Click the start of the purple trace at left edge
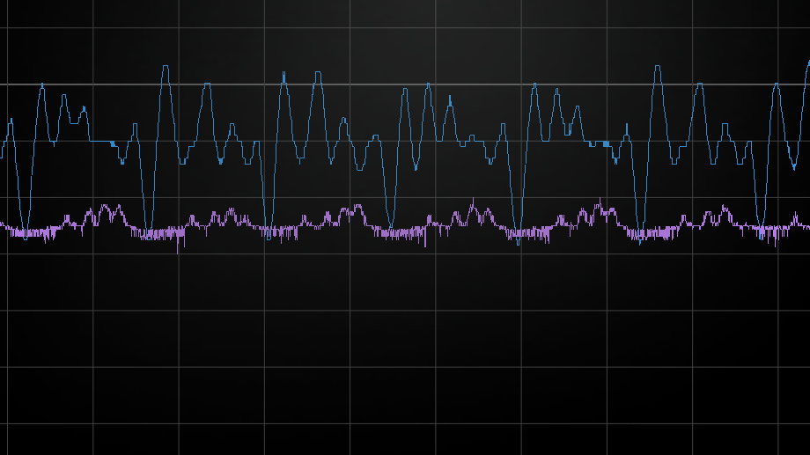The width and height of the screenshot is (810, 455). point(3,225)
